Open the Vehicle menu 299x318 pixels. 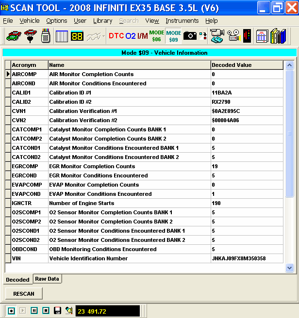[x=30, y=21]
